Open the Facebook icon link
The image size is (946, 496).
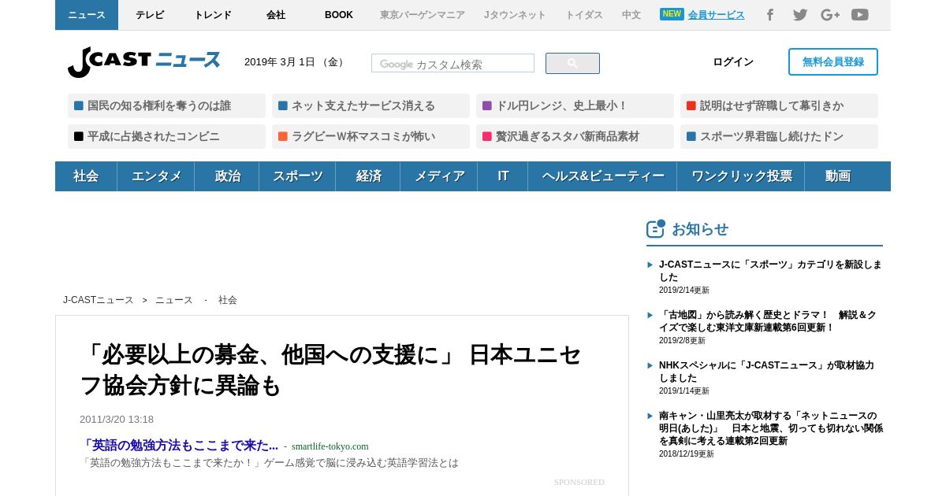click(770, 15)
